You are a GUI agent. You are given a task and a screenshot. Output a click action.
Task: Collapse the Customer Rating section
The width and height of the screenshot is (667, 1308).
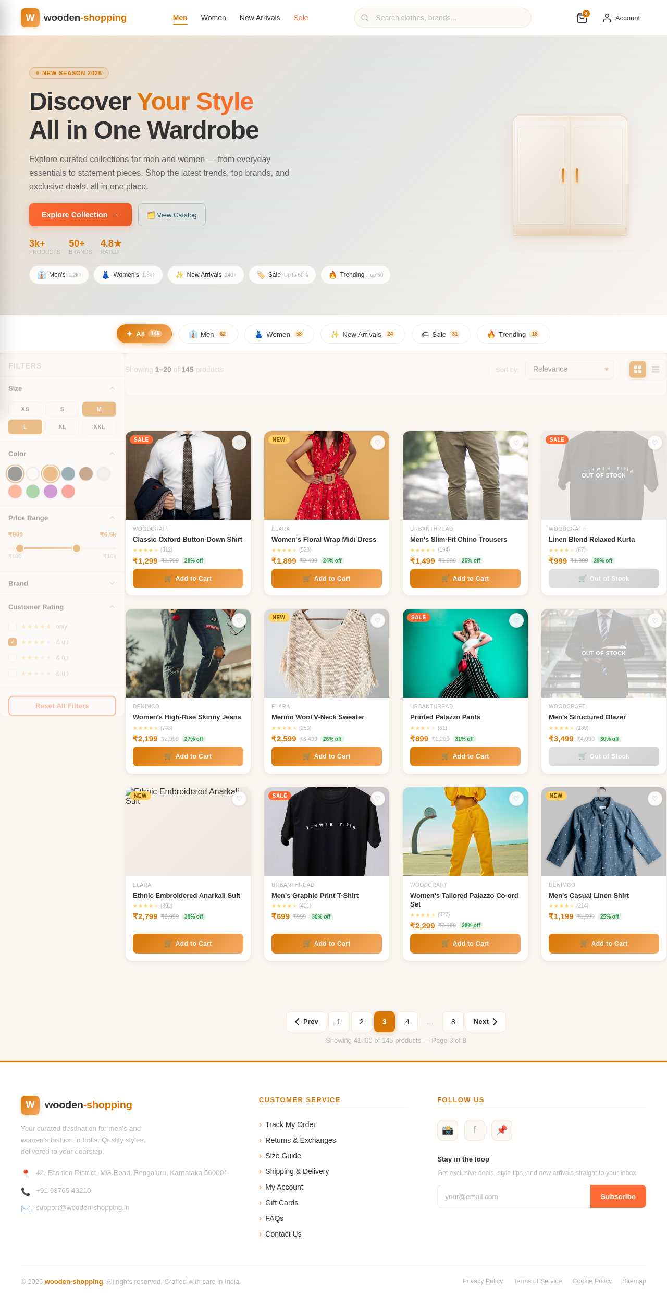(112, 607)
